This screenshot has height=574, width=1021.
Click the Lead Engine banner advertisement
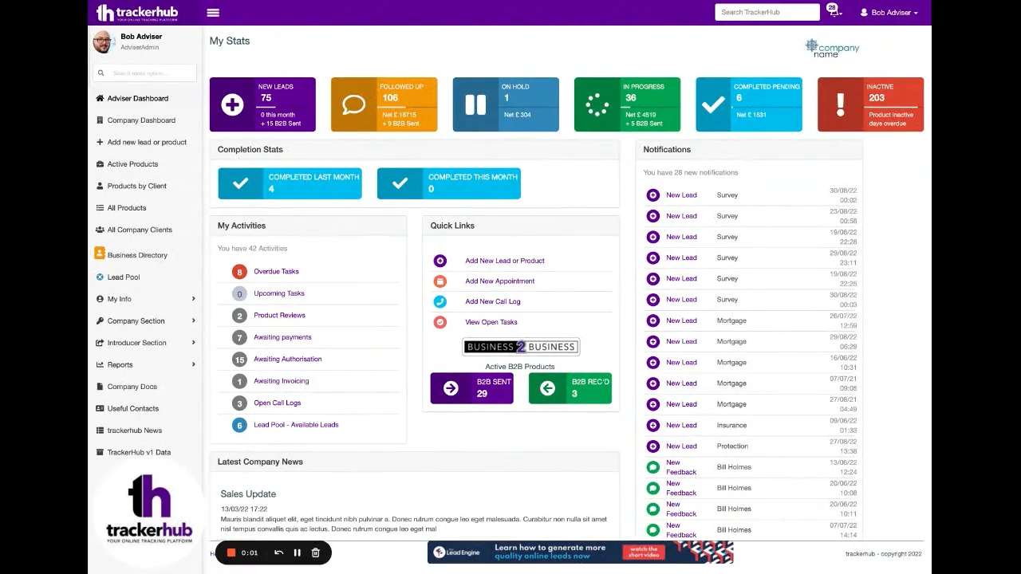click(x=580, y=552)
